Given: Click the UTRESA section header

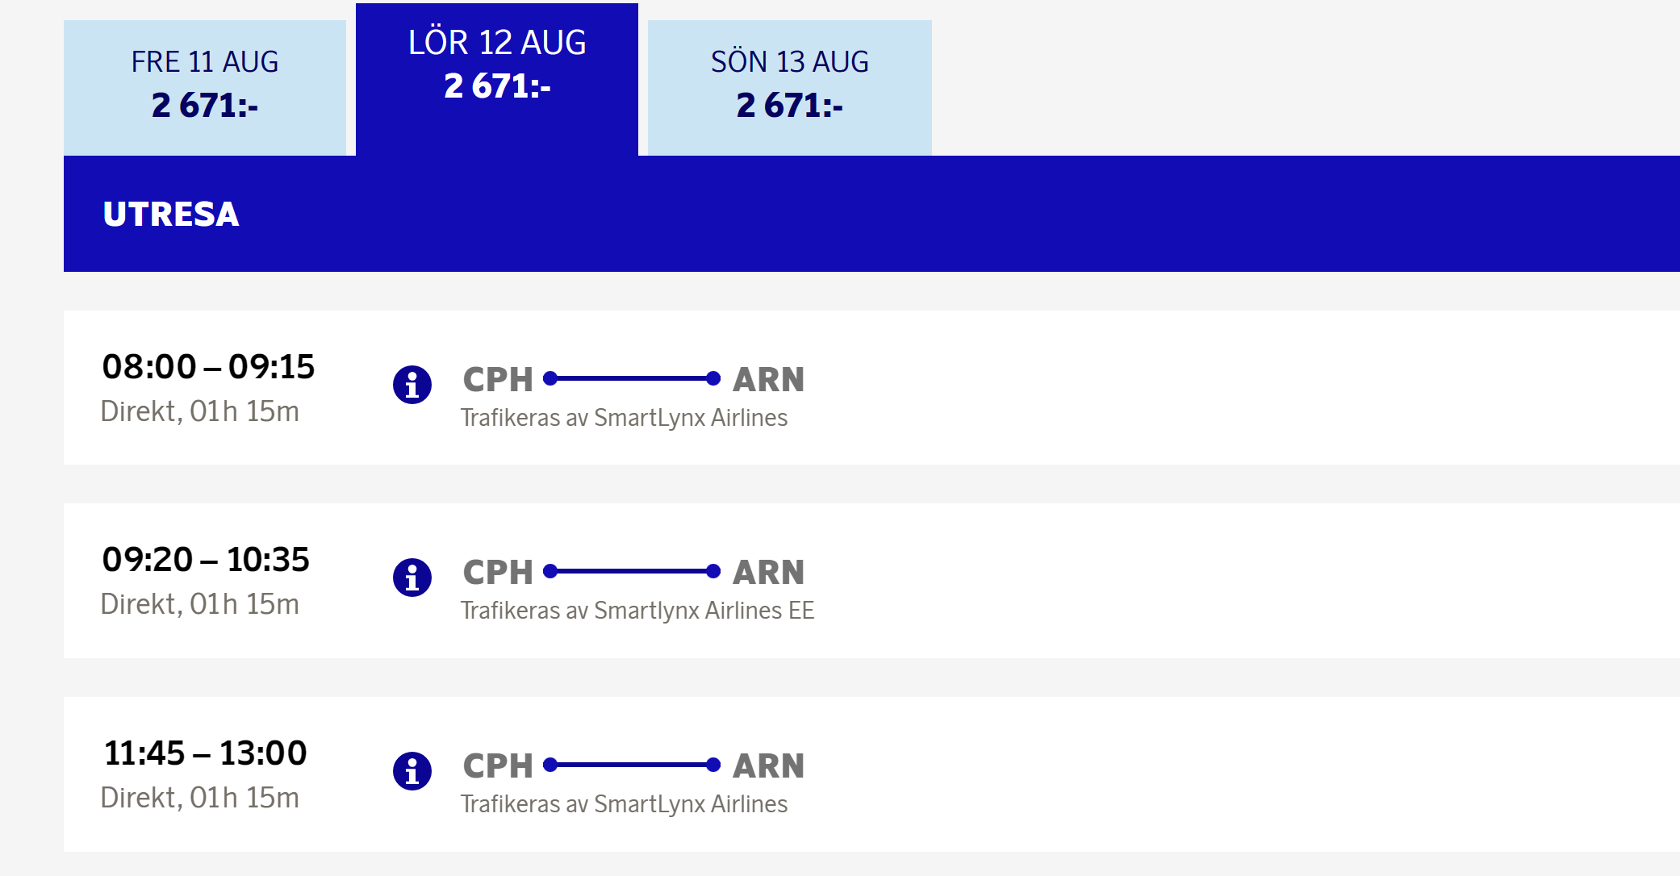Looking at the screenshot, I should [171, 215].
